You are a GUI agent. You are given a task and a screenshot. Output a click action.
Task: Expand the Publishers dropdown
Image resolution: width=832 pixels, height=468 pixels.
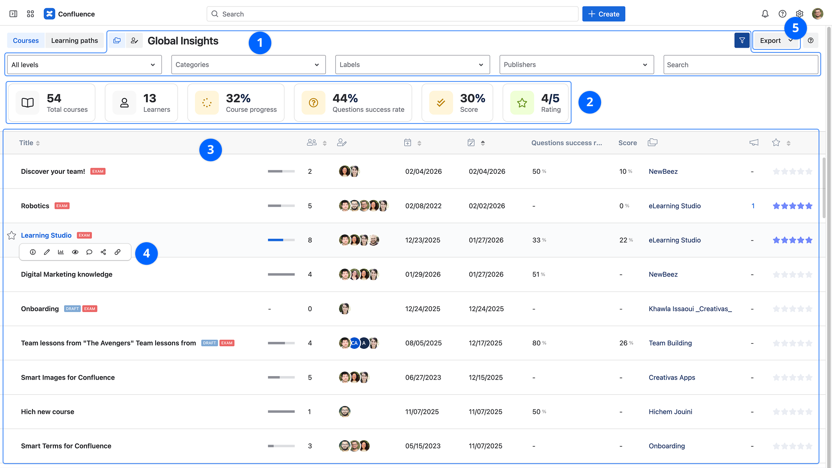[576, 65]
